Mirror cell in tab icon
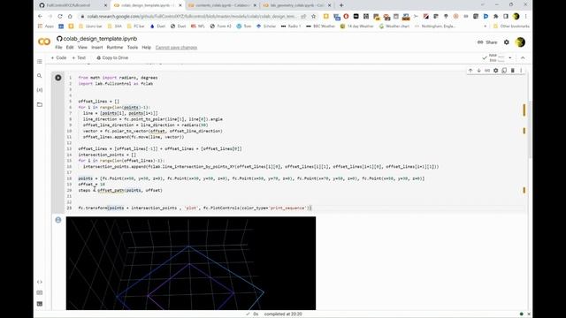The width and height of the screenshot is (566, 318). pos(504,71)
